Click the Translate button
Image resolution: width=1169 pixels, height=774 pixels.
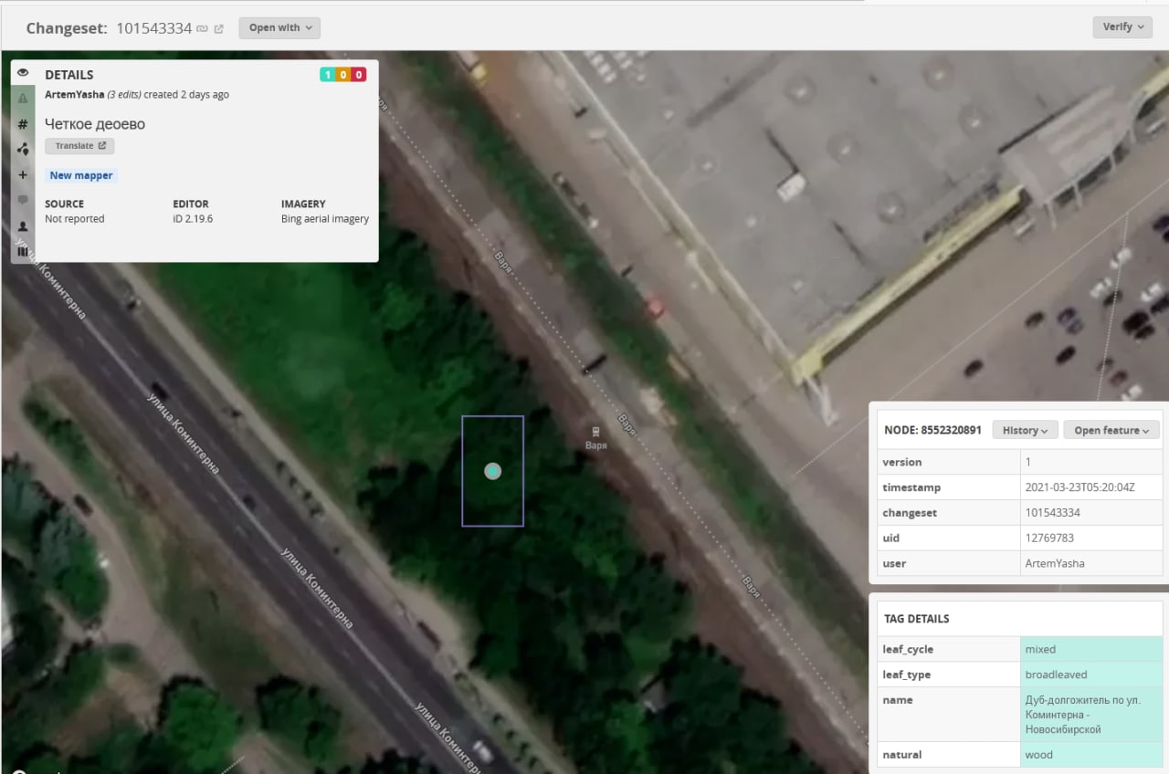click(x=79, y=146)
